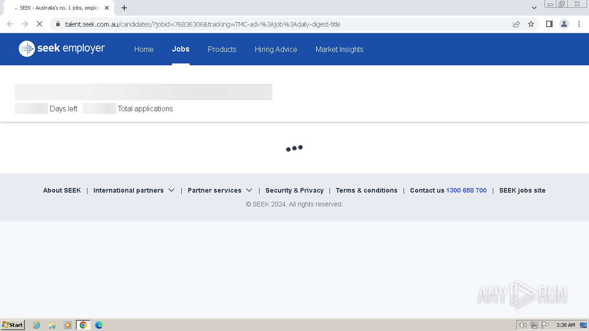Click the Total applications label
589x331 pixels.
point(145,108)
